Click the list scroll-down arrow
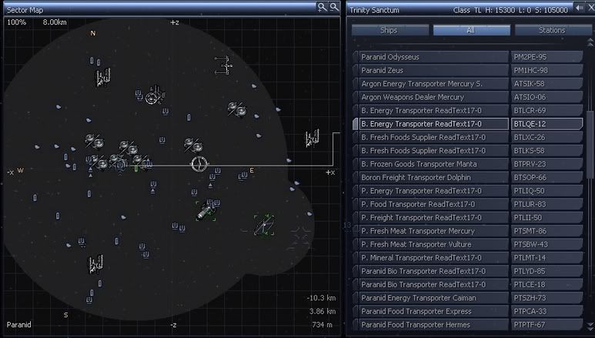This screenshot has height=338, width=595. [590, 326]
